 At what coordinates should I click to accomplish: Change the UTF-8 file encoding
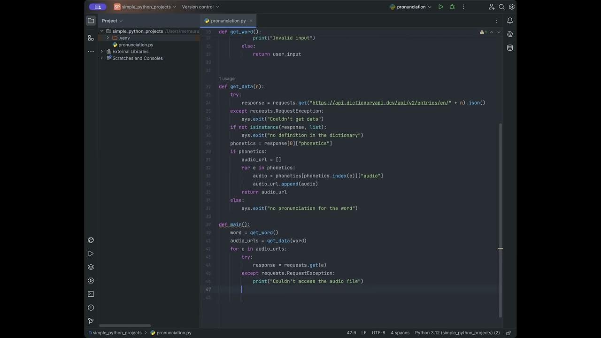pyautogui.click(x=378, y=333)
